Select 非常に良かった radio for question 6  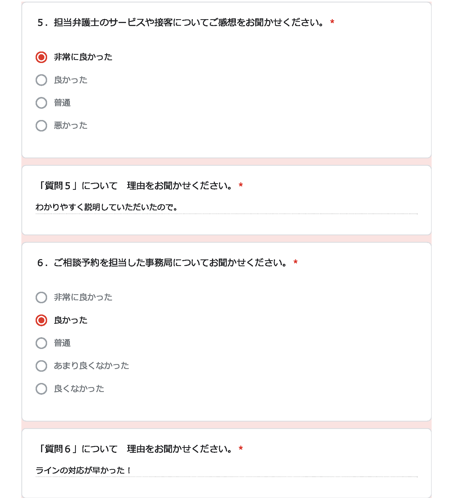click(41, 297)
